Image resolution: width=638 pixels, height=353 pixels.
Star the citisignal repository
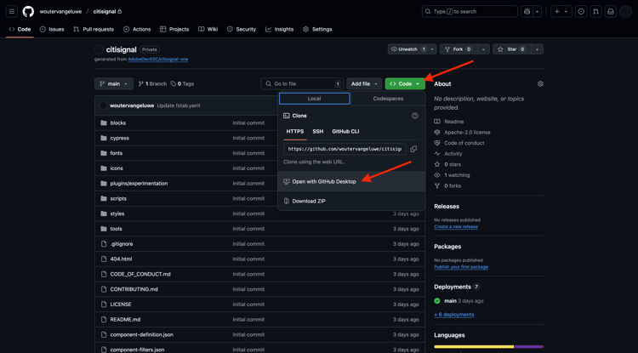(511, 49)
